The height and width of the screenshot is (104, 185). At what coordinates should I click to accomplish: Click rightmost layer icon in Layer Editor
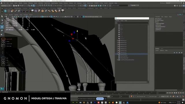182,53
